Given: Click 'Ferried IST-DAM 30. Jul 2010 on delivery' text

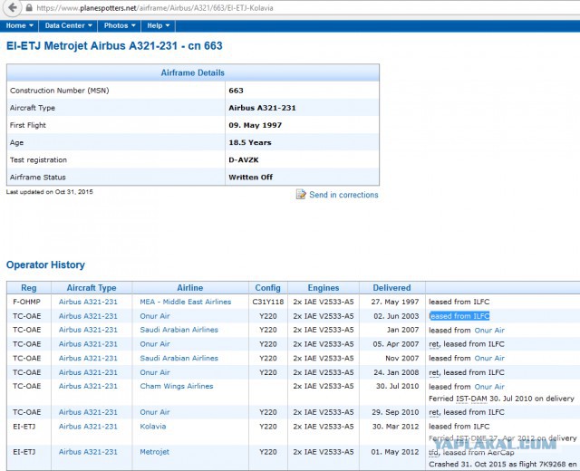Looking at the screenshot, I should (501, 399).
